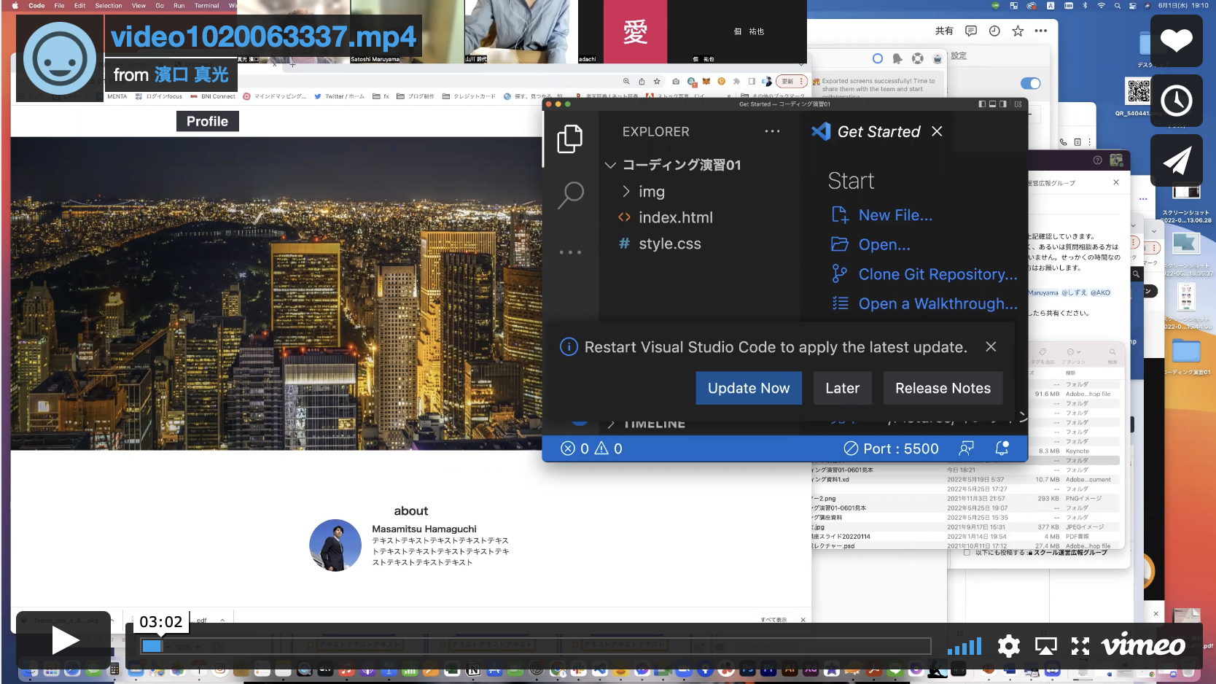Open version history clock icon beside 共有
This screenshot has height=684, width=1216.
coord(994,31)
